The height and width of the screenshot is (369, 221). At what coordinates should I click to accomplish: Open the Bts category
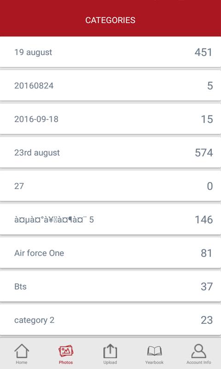pyautogui.click(x=110, y=286)
